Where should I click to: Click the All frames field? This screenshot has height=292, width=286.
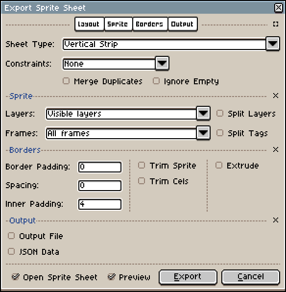point(121,133)
